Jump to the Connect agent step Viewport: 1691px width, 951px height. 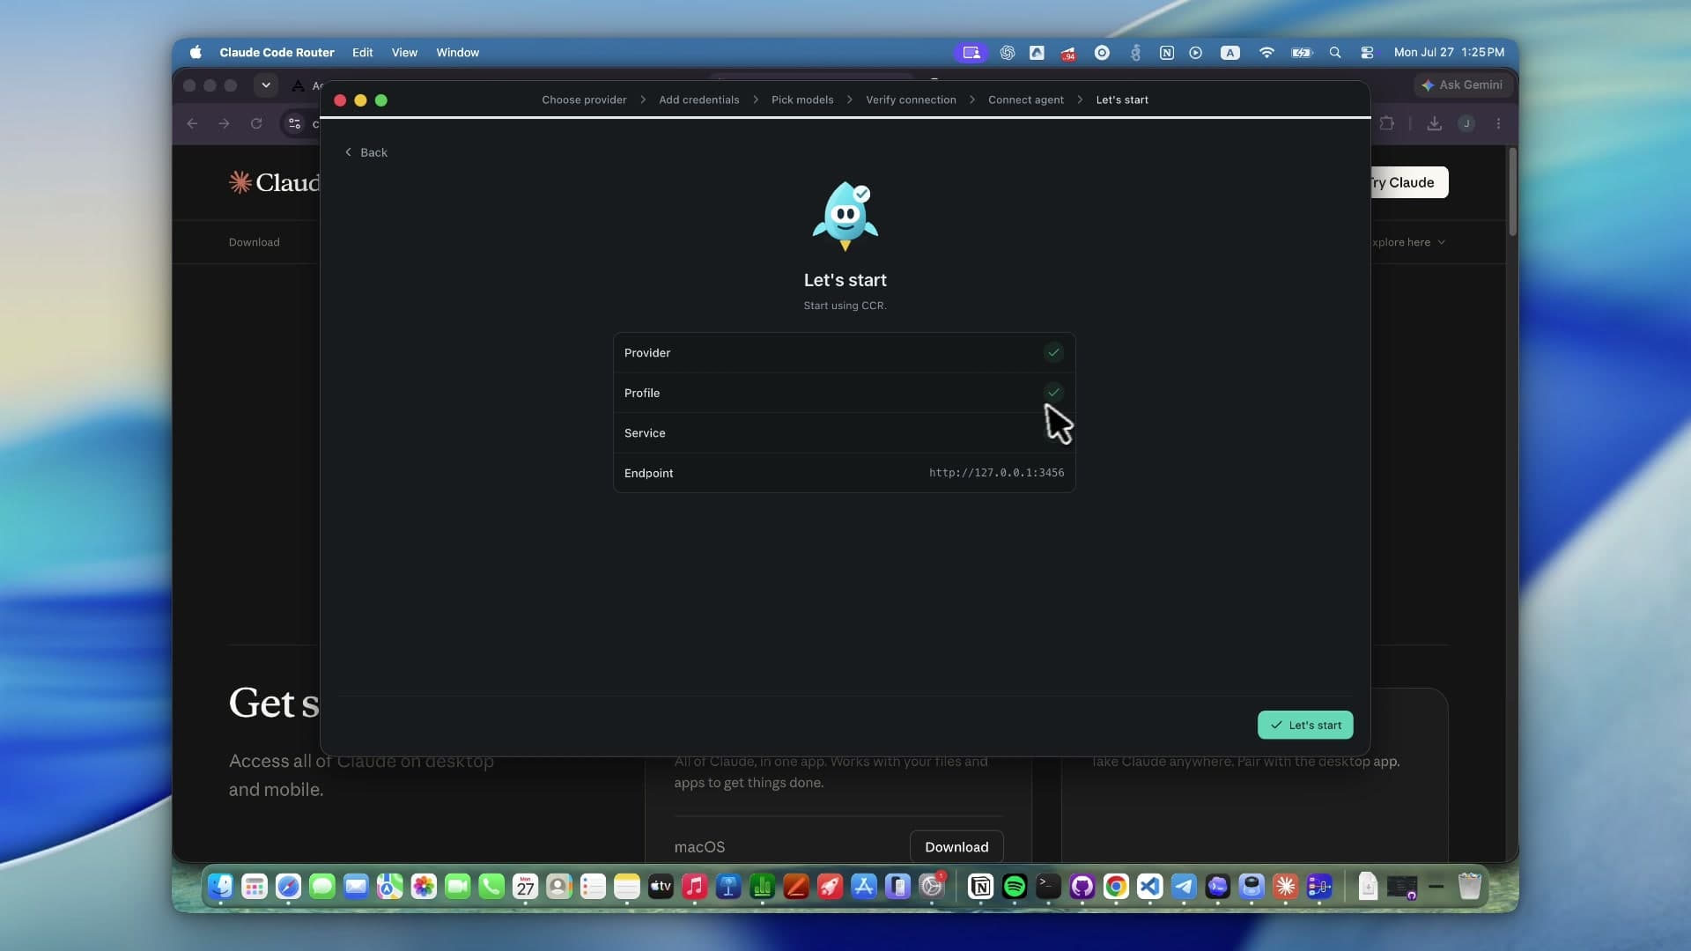click(x=1026, y=100)
